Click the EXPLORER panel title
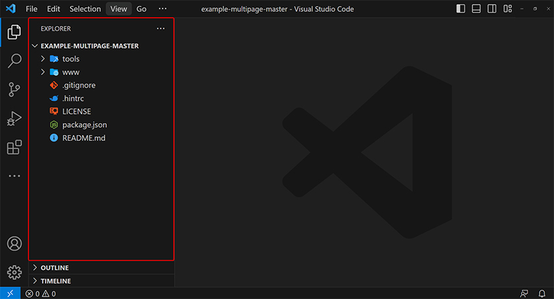This screenshot has width=554, height=299. click(x=56, y=28)
